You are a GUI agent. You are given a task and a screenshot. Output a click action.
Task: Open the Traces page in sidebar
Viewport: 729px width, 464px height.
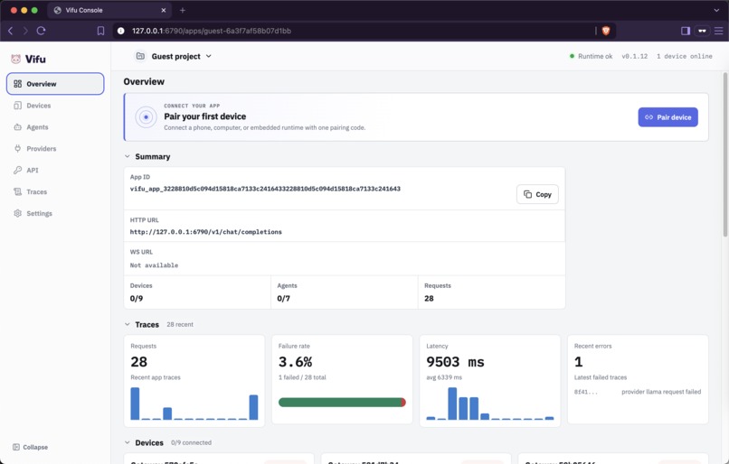55,191
